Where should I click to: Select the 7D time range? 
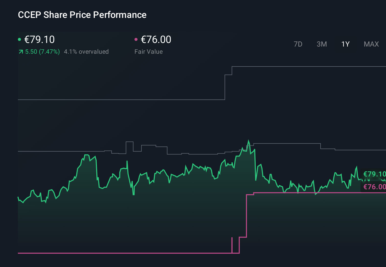point(298,44)
